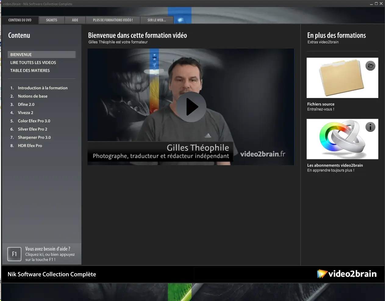Click the 'Bienvenue dans cette formation vidéo' heading
This screenshot has height=301, width=385.
[x=137, y=35]
